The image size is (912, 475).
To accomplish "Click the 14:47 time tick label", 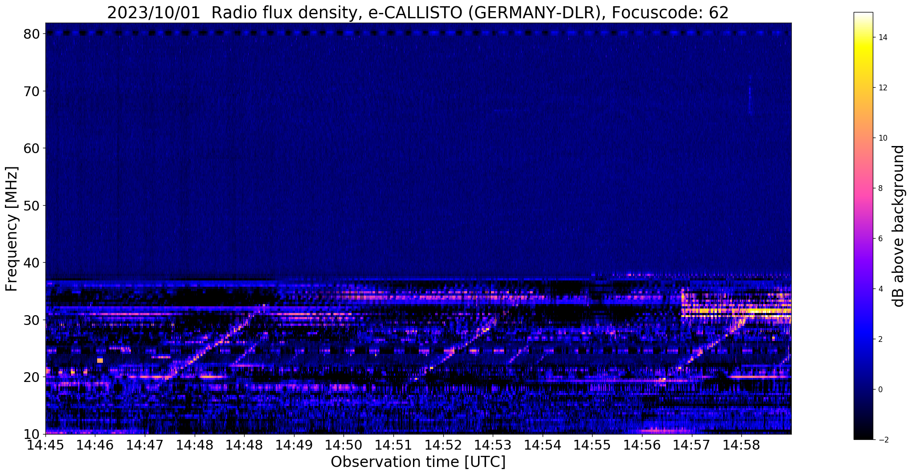I will pos(145,445).
